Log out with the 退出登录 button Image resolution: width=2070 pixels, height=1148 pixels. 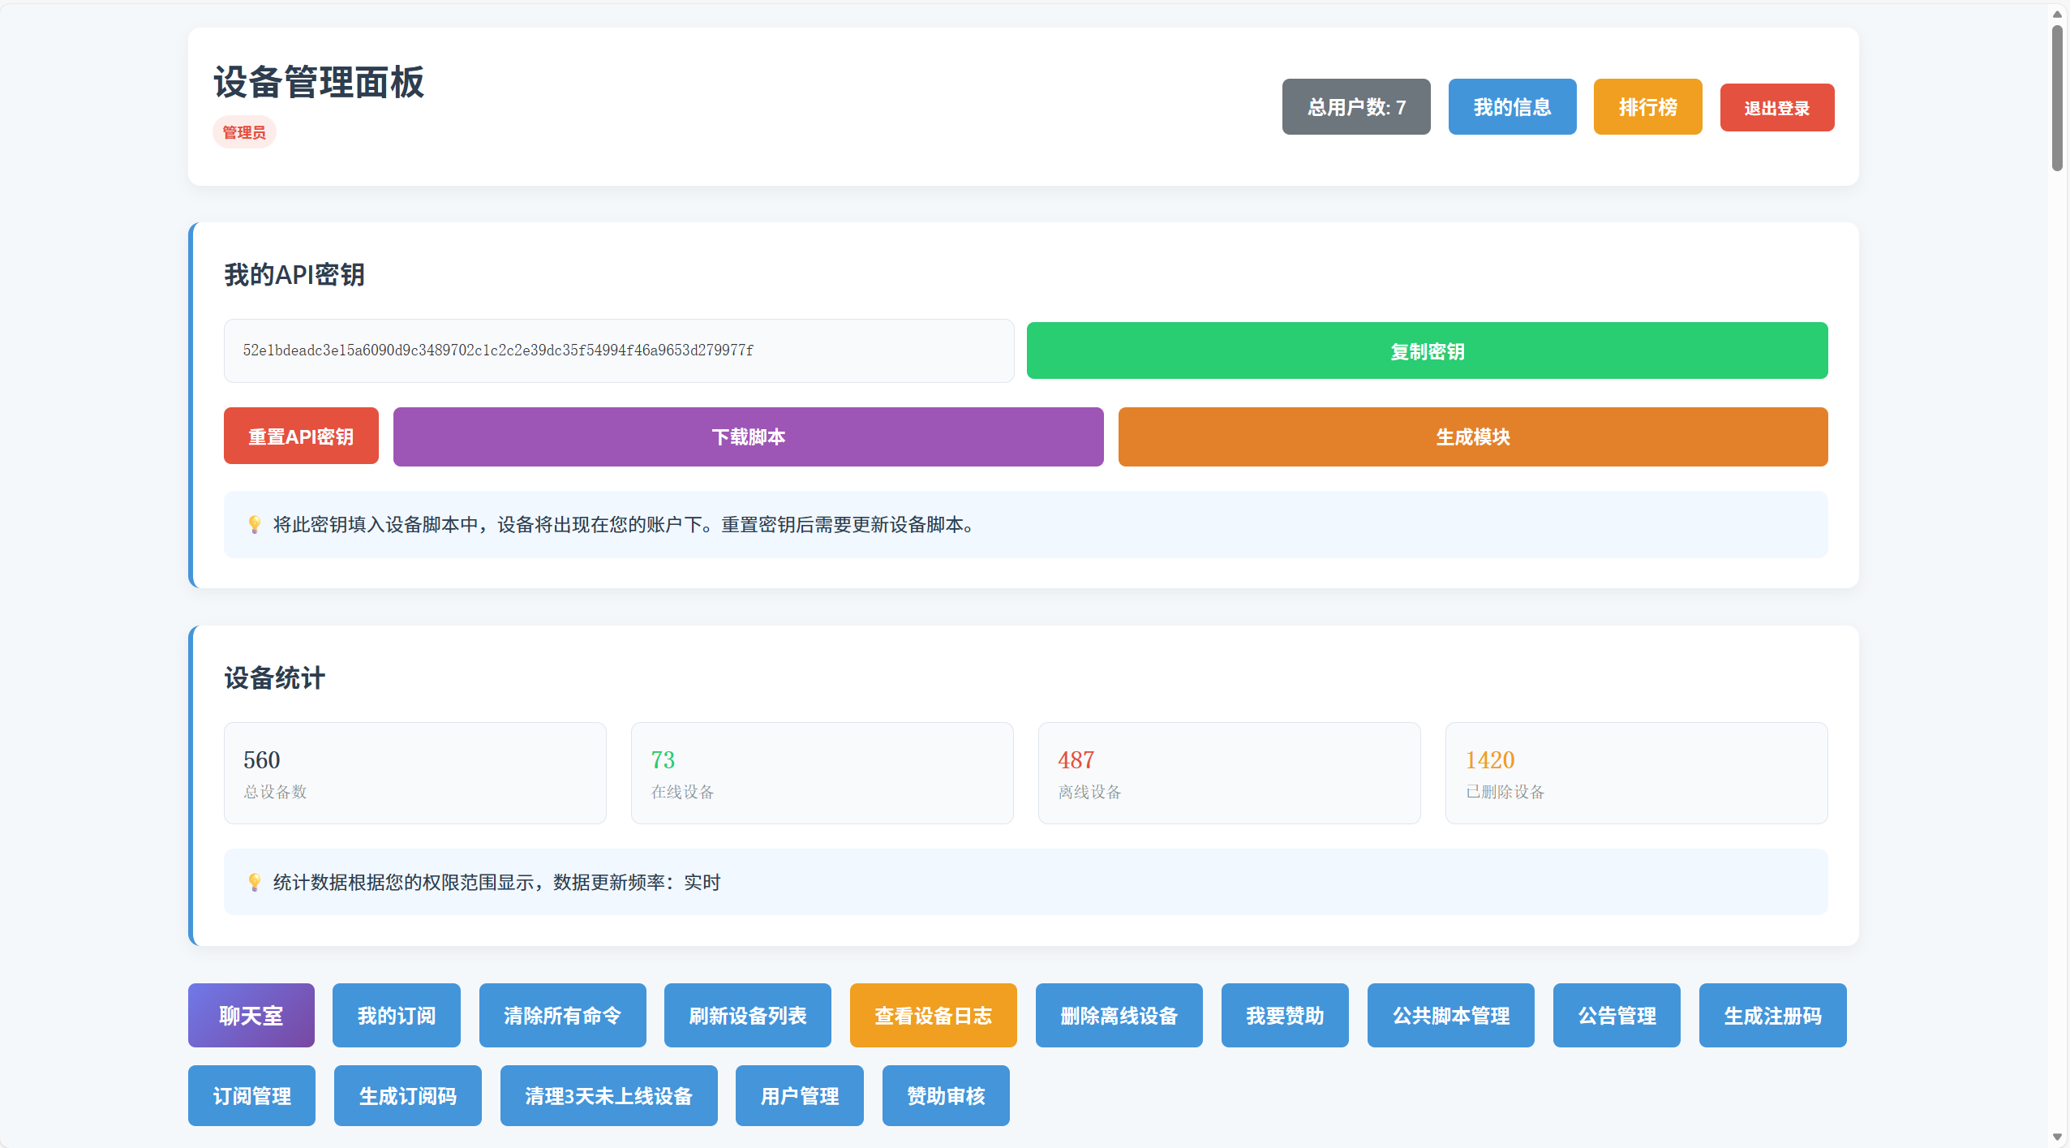click(1776, 108)
